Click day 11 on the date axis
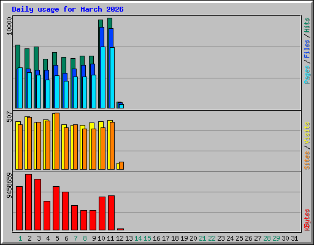314x245 pixels. [x=110, y=238]
